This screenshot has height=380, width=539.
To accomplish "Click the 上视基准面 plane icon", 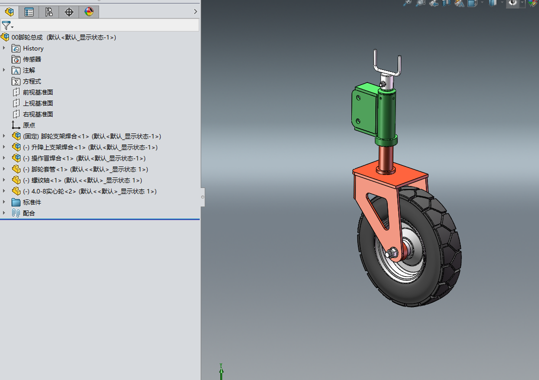I will (16, 103).
